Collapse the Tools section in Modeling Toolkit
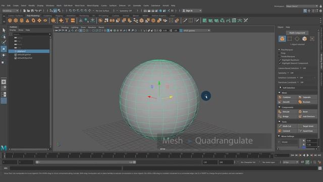The height and width of the screenshot is (182, 323). click(x=280, y=122)
